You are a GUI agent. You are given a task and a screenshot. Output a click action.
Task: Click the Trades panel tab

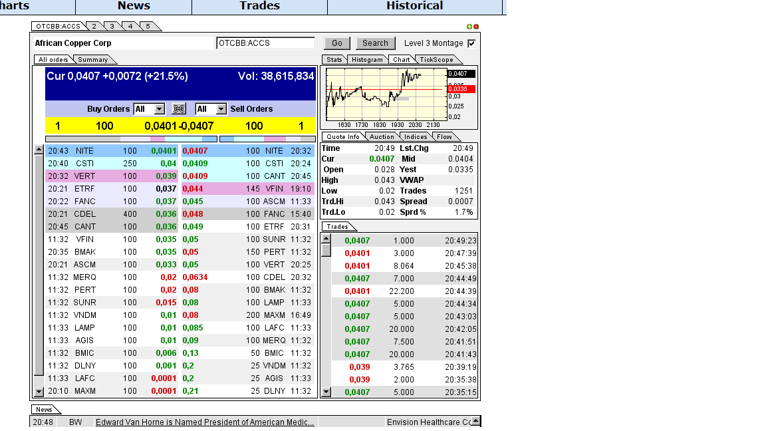click(x=338, y=227)
